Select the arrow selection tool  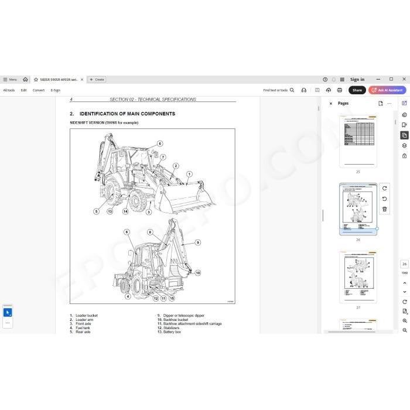coord(8,312)
